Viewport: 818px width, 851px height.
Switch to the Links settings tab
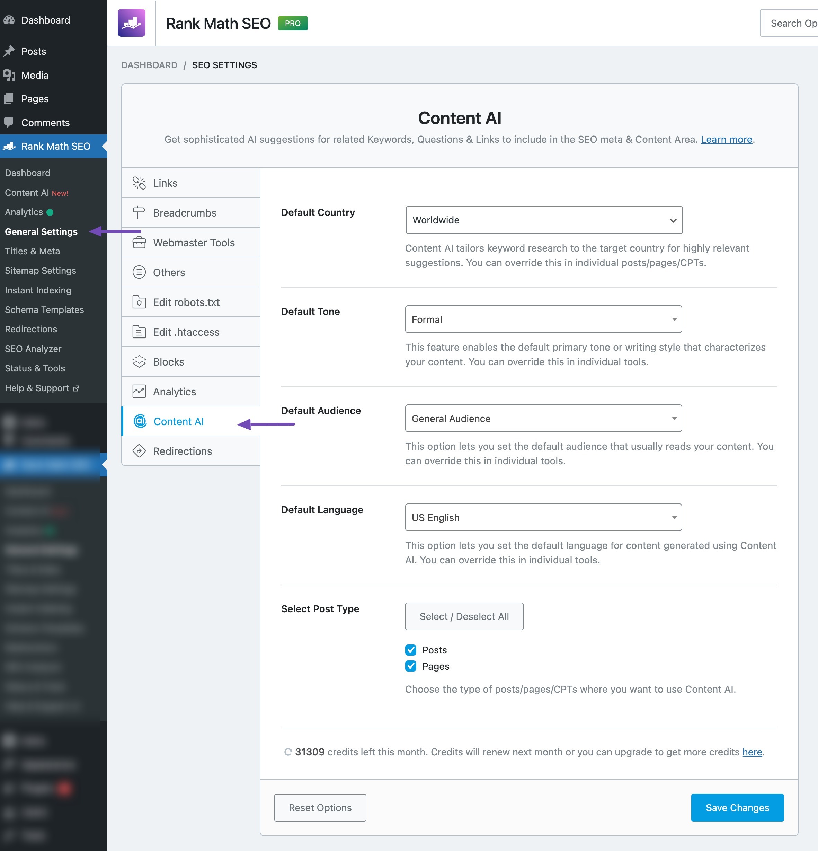pyautogui.click(x=190, y=183)
